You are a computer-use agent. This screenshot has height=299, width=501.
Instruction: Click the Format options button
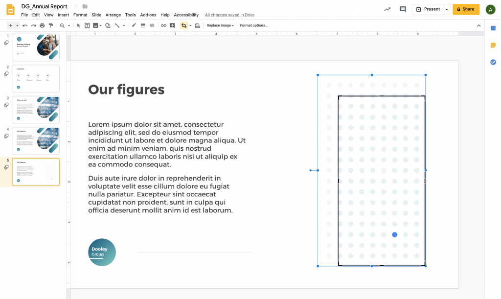coord(253,25)
